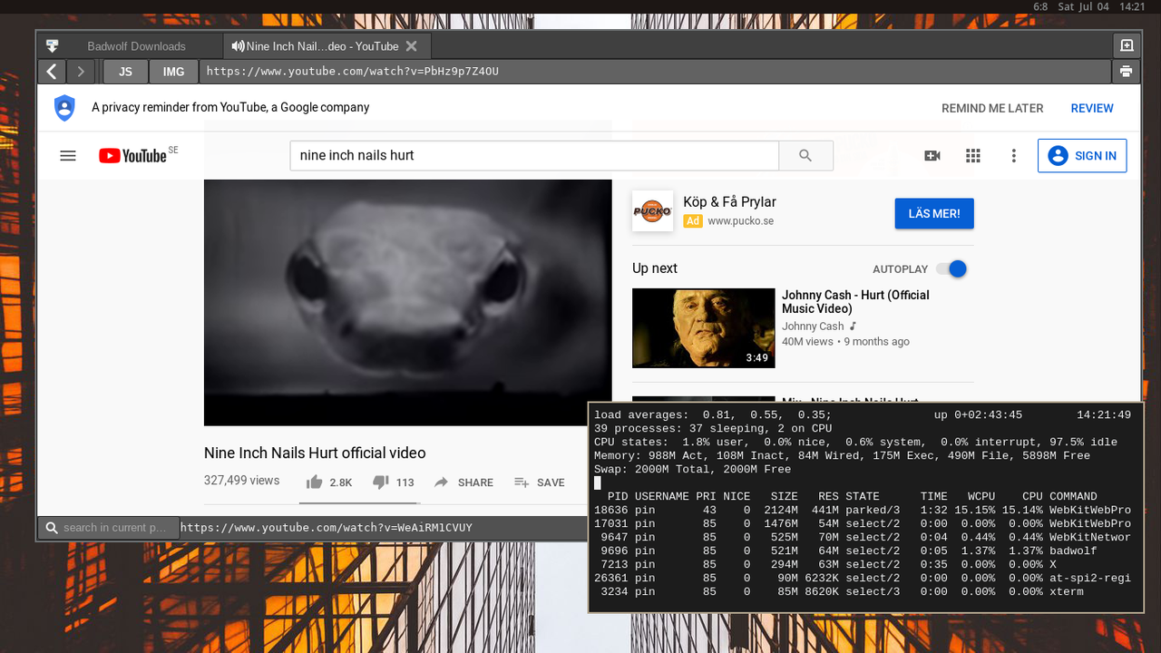Share the video via SHARE button
Screen dimensions: 1161x653
point(463,482)
